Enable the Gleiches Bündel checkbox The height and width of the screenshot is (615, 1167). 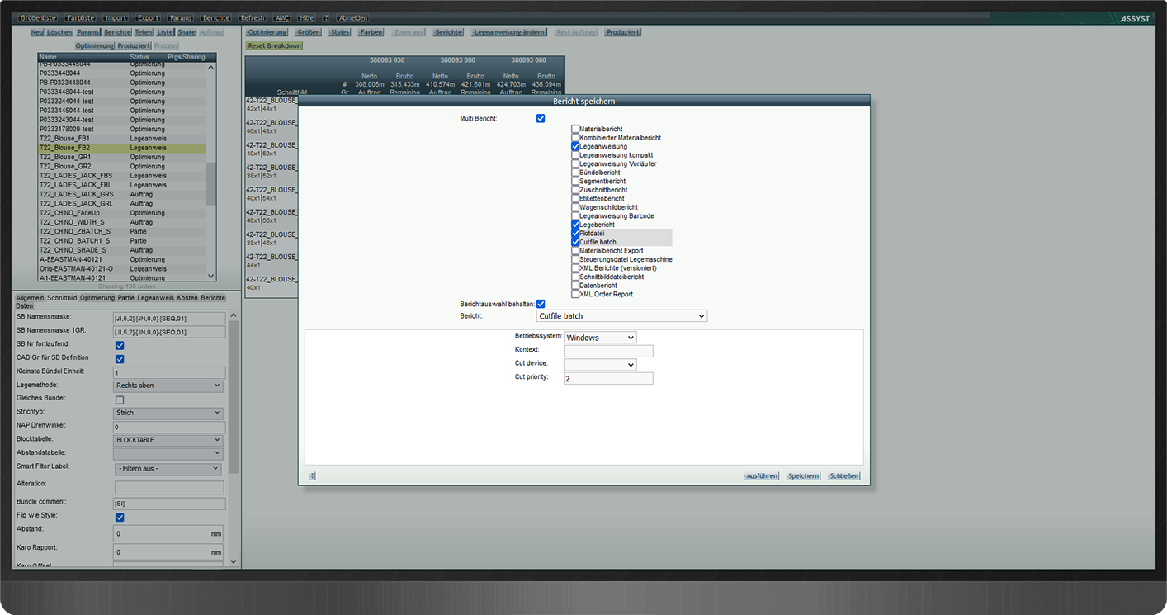120,400
